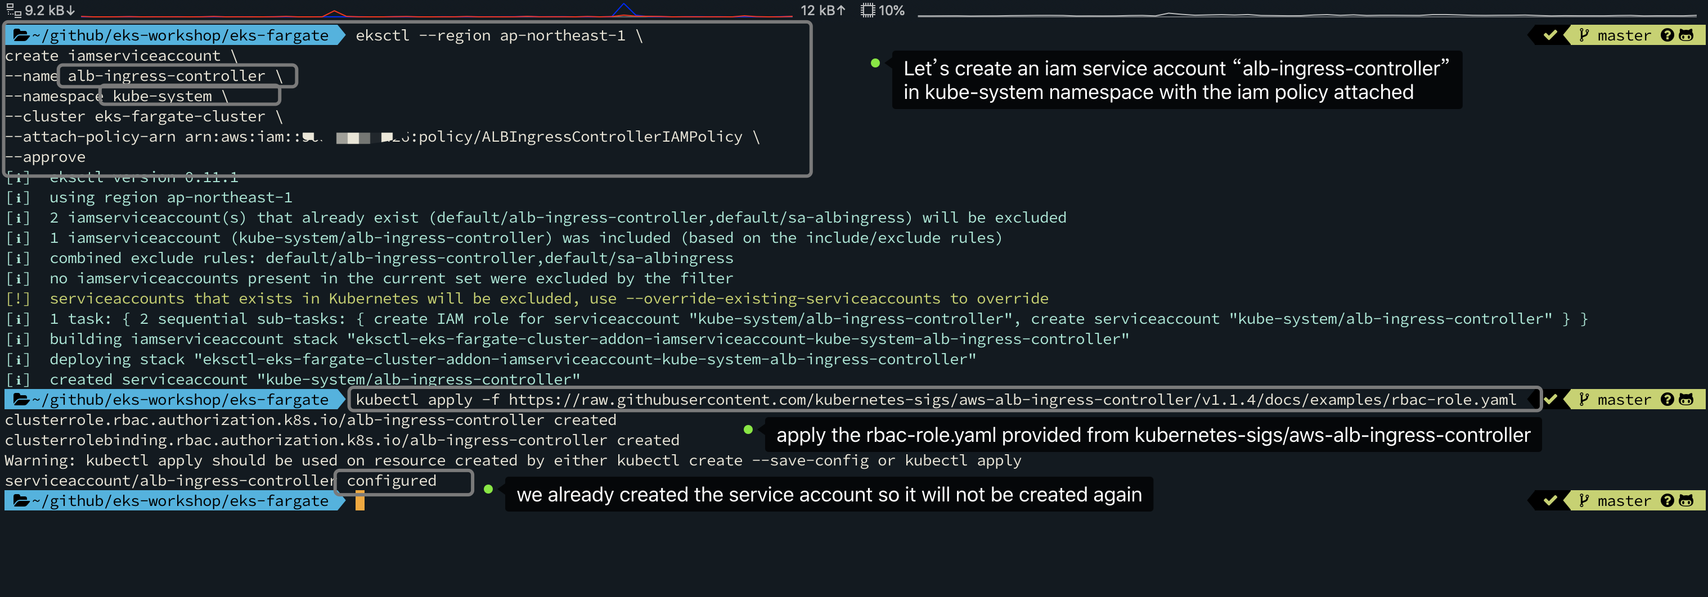Click master branch label on the last prompt row
The width and height of the screenshot is (1708, 597).
[x=1625, y=501]
